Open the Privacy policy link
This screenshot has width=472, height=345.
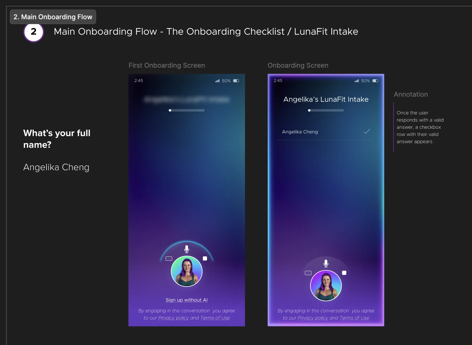point(174,318)
